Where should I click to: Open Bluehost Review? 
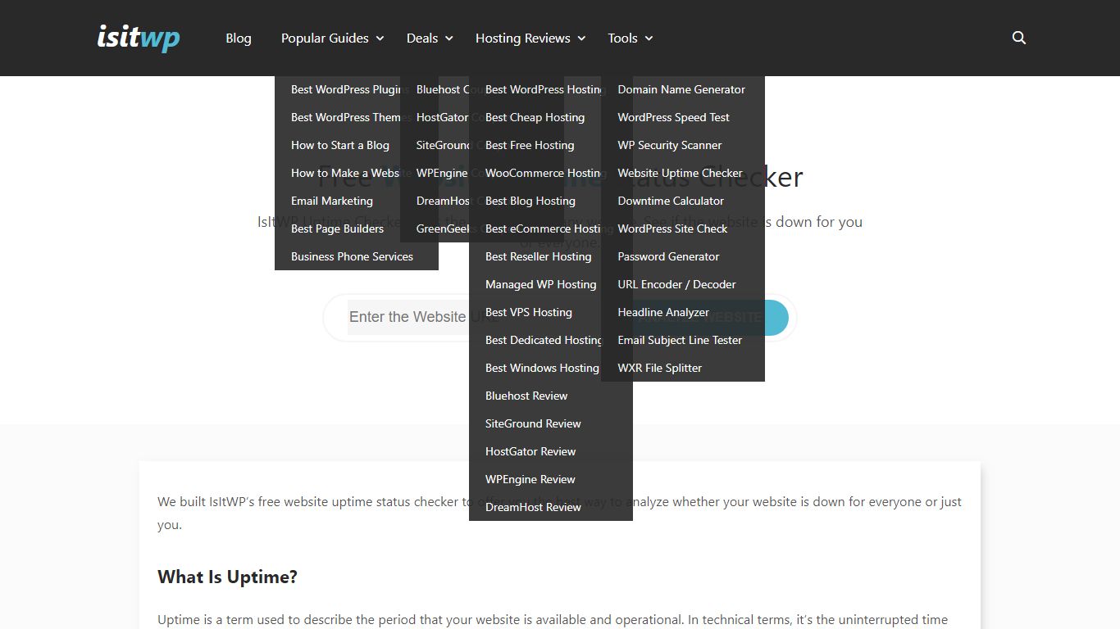tap(526, 396)
